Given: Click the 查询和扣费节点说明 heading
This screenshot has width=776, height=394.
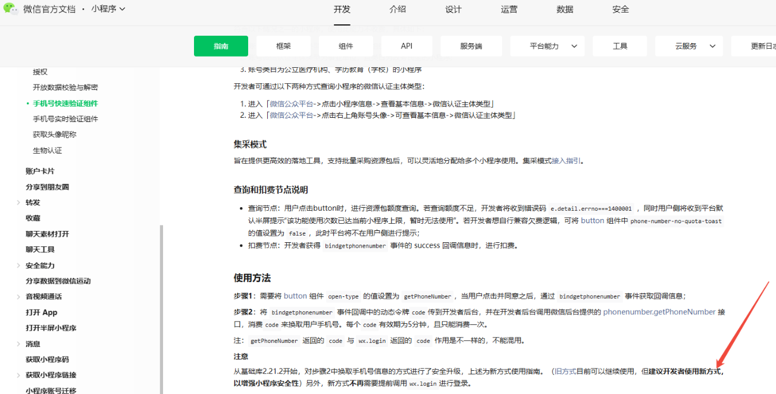Looking at the screenshot, I should coord(271,190).
